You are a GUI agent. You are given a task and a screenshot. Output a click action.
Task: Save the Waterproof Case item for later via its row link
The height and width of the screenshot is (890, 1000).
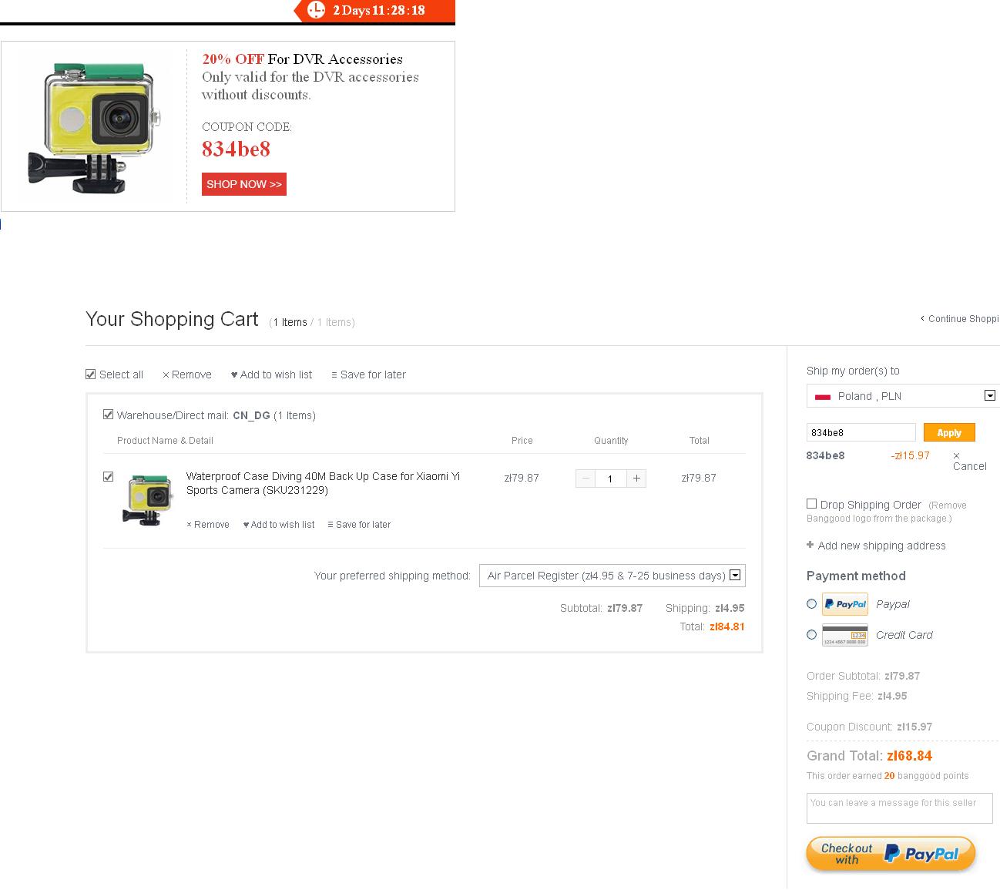pyautogui.click(x=359, y=525)
